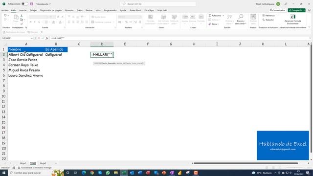Click the Autosuma sigma button

(215, 16)
